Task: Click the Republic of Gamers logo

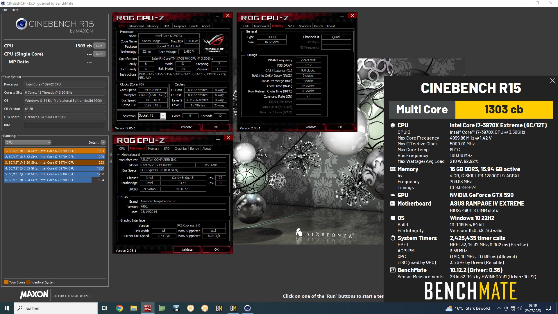Action: (x=214, y=43)
